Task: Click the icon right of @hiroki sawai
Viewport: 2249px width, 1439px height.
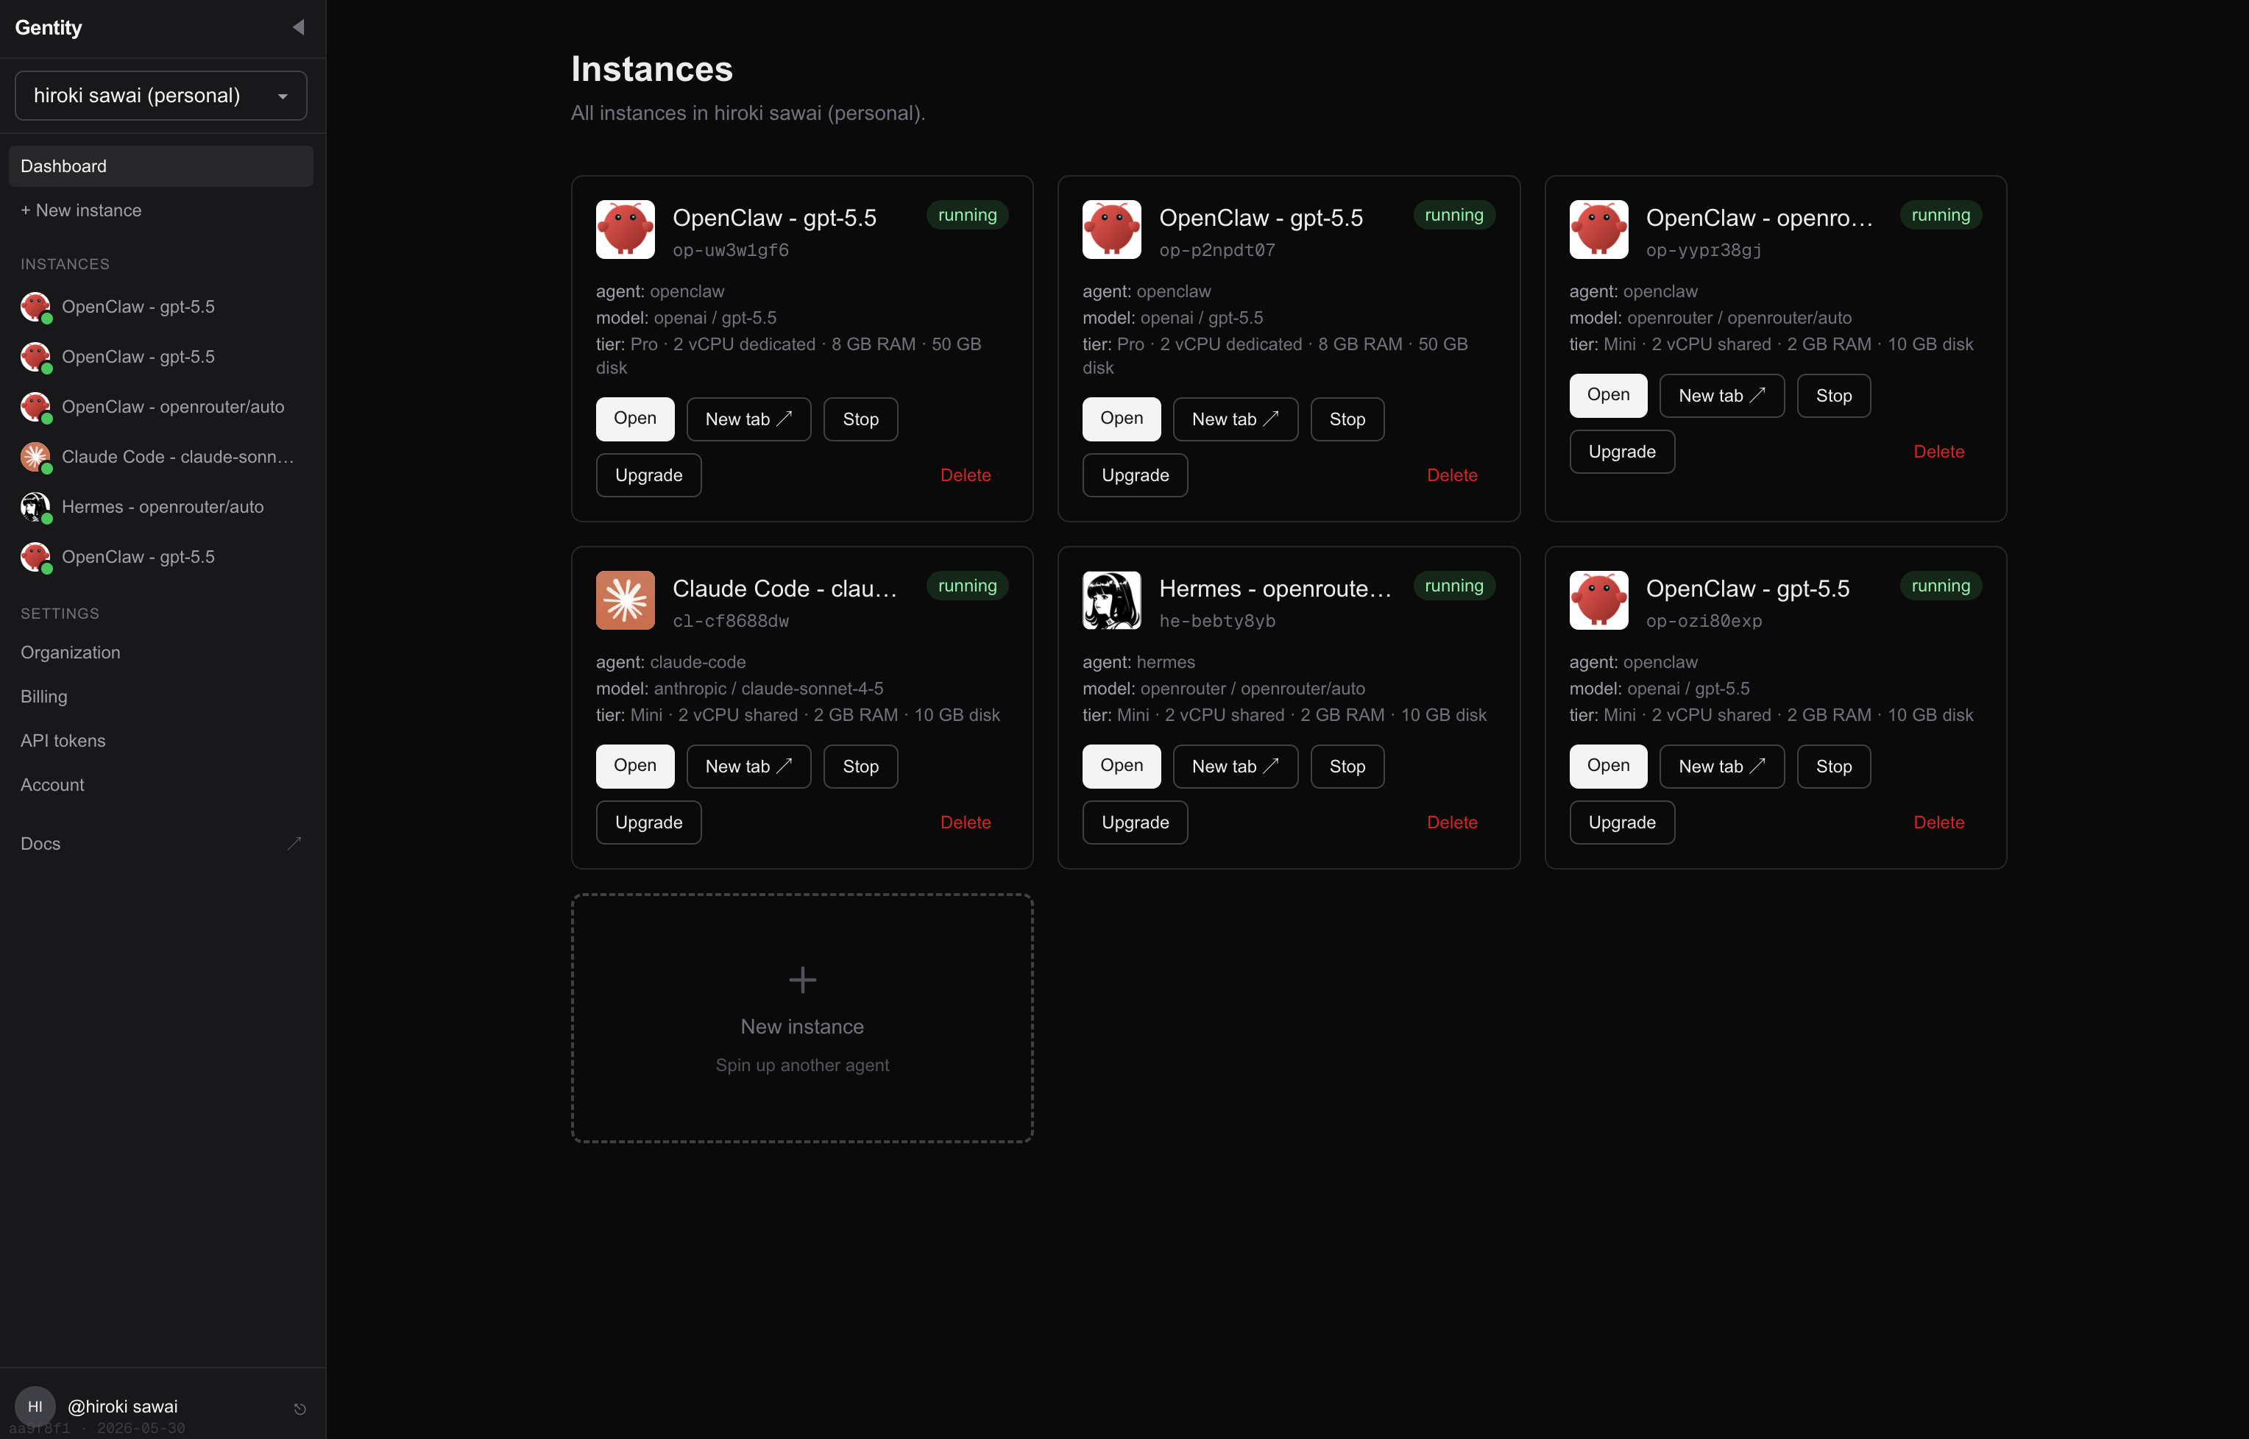Action: point(300,1409)
